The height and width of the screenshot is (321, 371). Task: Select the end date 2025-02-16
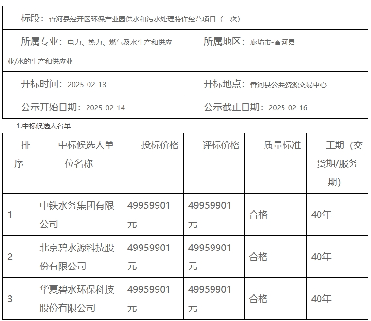coord(288,108)
